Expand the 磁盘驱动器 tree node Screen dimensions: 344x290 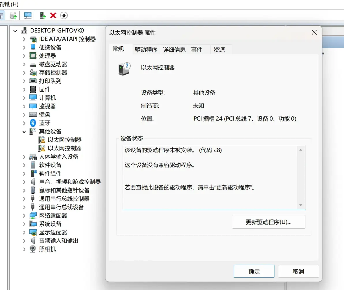[x=24, y=64]
